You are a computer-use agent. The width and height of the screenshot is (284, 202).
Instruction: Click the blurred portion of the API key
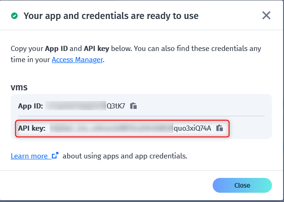pos(111,128)
